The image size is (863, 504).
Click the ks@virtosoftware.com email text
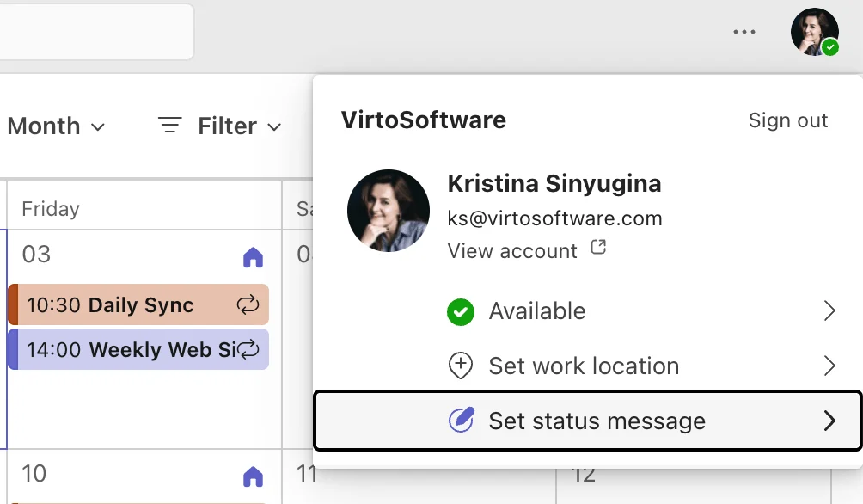[554, 218]
